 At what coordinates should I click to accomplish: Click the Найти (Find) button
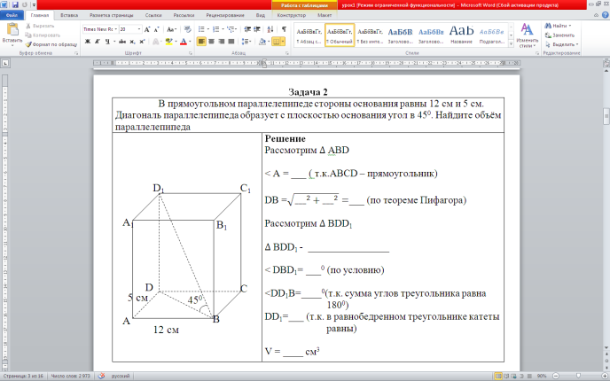[561, 27]
